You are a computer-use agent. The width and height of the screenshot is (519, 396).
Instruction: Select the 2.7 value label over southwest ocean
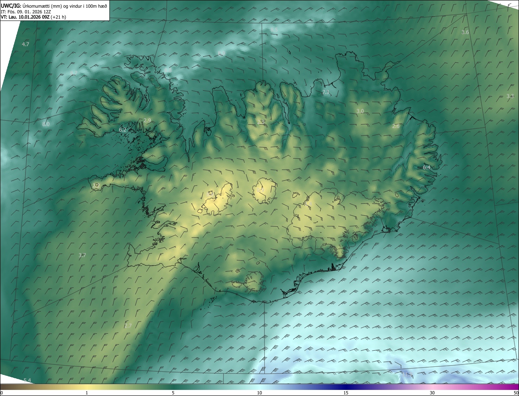point(128,325)
